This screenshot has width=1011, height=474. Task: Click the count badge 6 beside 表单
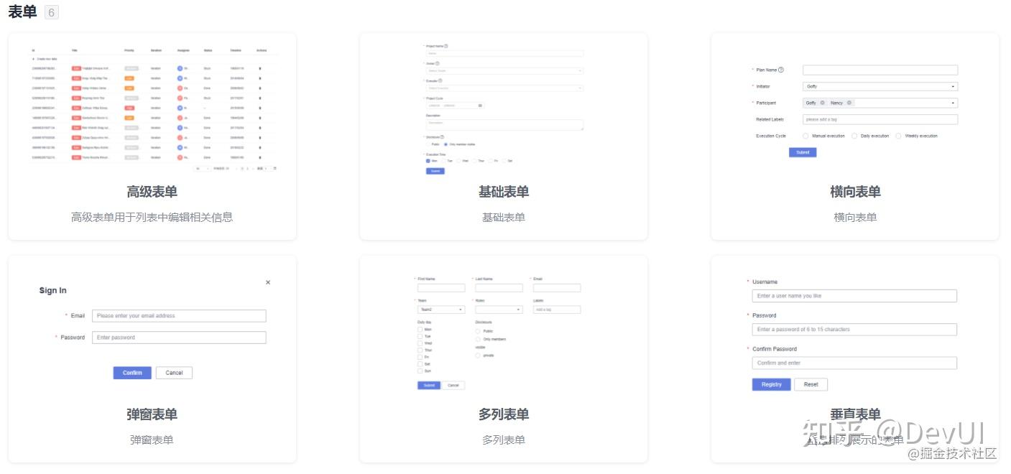click(x=52, y=12)
